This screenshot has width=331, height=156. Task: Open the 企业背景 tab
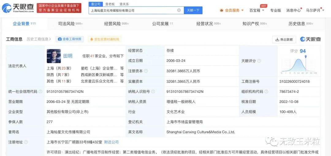(x=24, y=24)
